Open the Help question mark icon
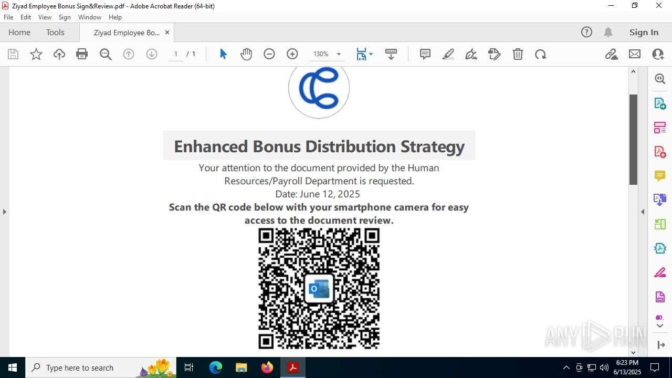 586,32
